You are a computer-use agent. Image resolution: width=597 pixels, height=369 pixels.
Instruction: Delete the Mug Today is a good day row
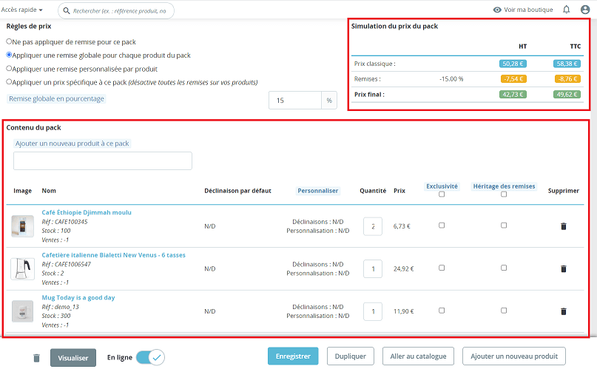(563, 312)
